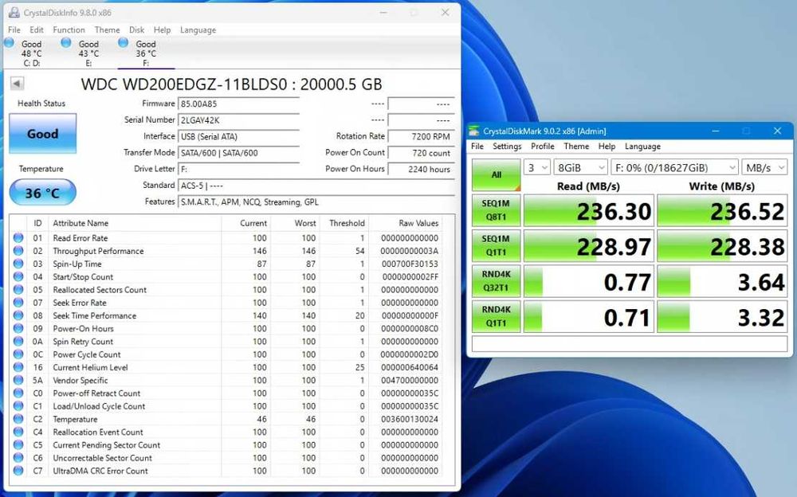The image size is (797, 497).
Task: Click the SEQ1M Q8T1 read result 236.30
Action: tap(589, 211)
